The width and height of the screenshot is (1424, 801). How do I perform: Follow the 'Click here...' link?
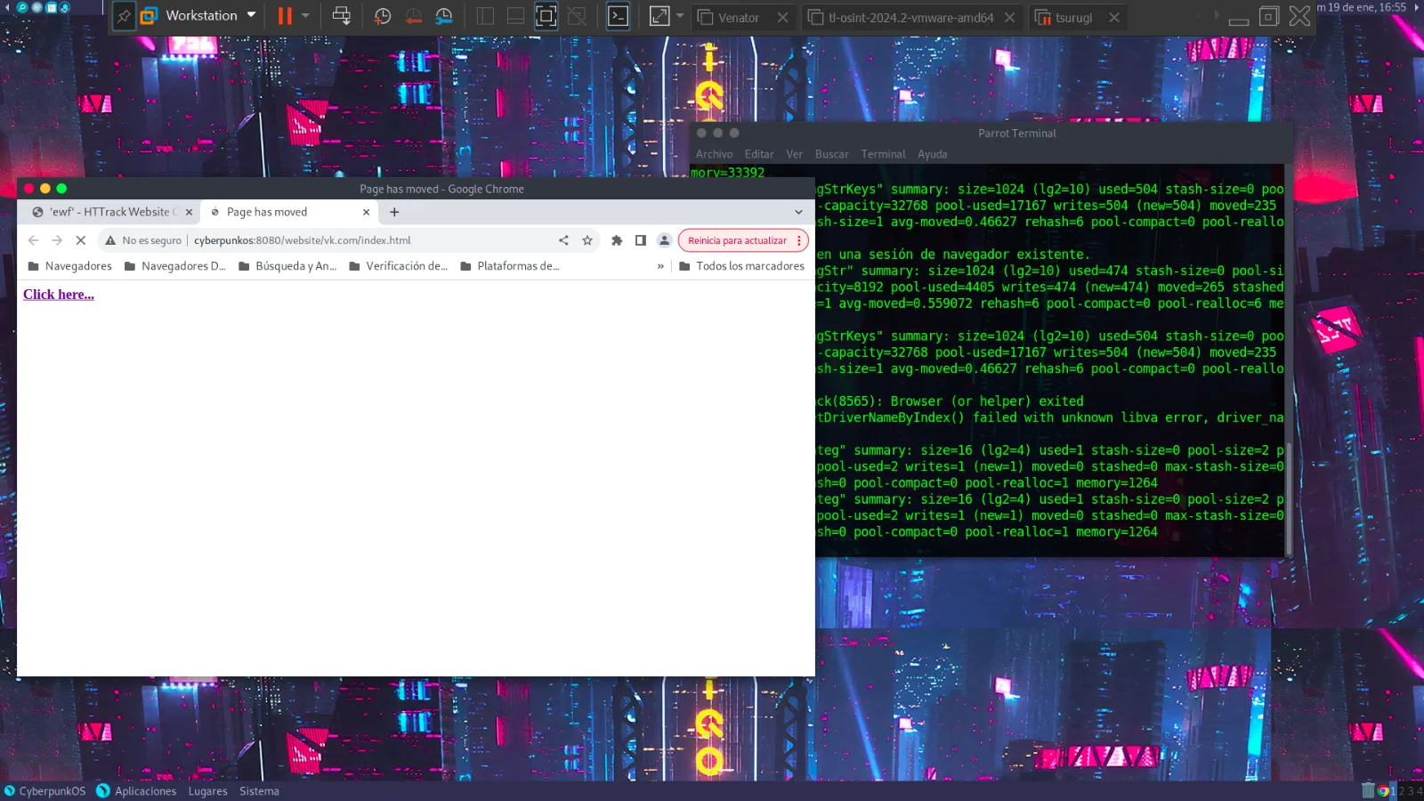coord(59,295)
